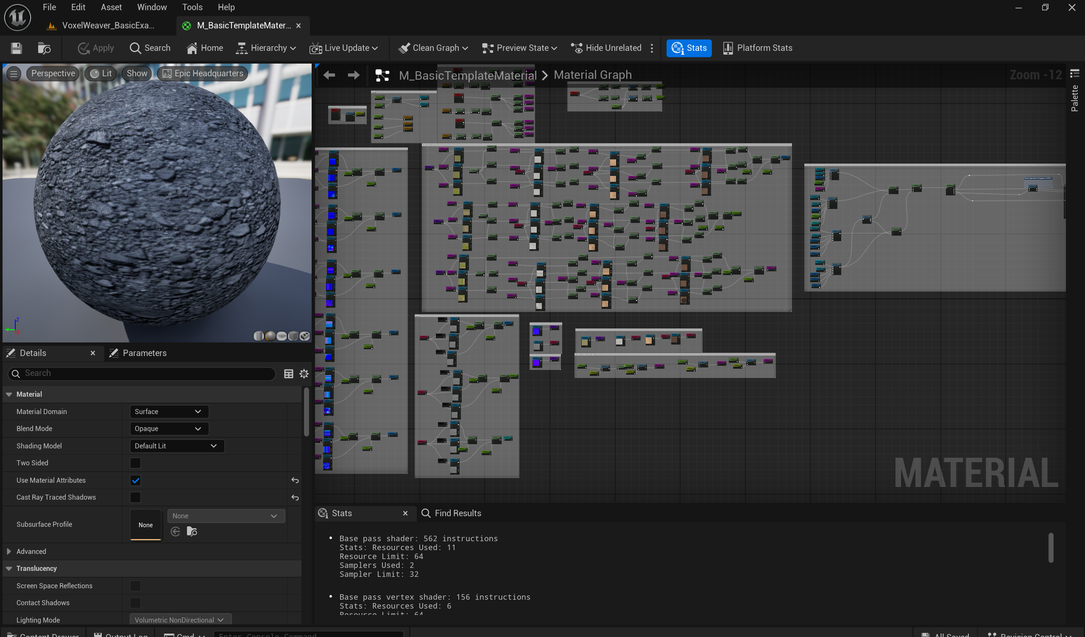Click the Home button in toolbar
This screenshot has height=637, width=1085.
coord(205,48)
